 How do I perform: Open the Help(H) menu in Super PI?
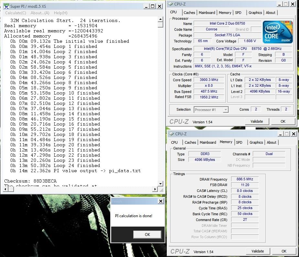click(x=61, y=13)
